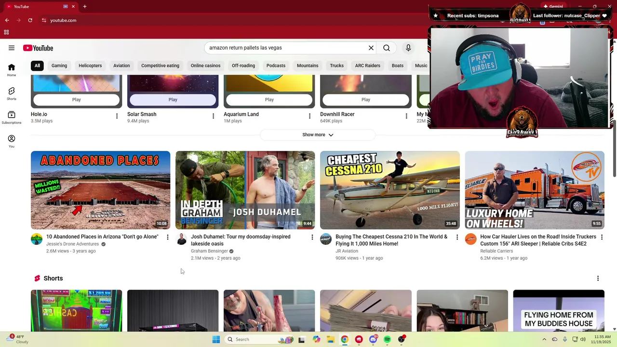Select the All filter chip
Image resolution: width=617 pixels, height=347 pixels.
click(x=37, y=66)
